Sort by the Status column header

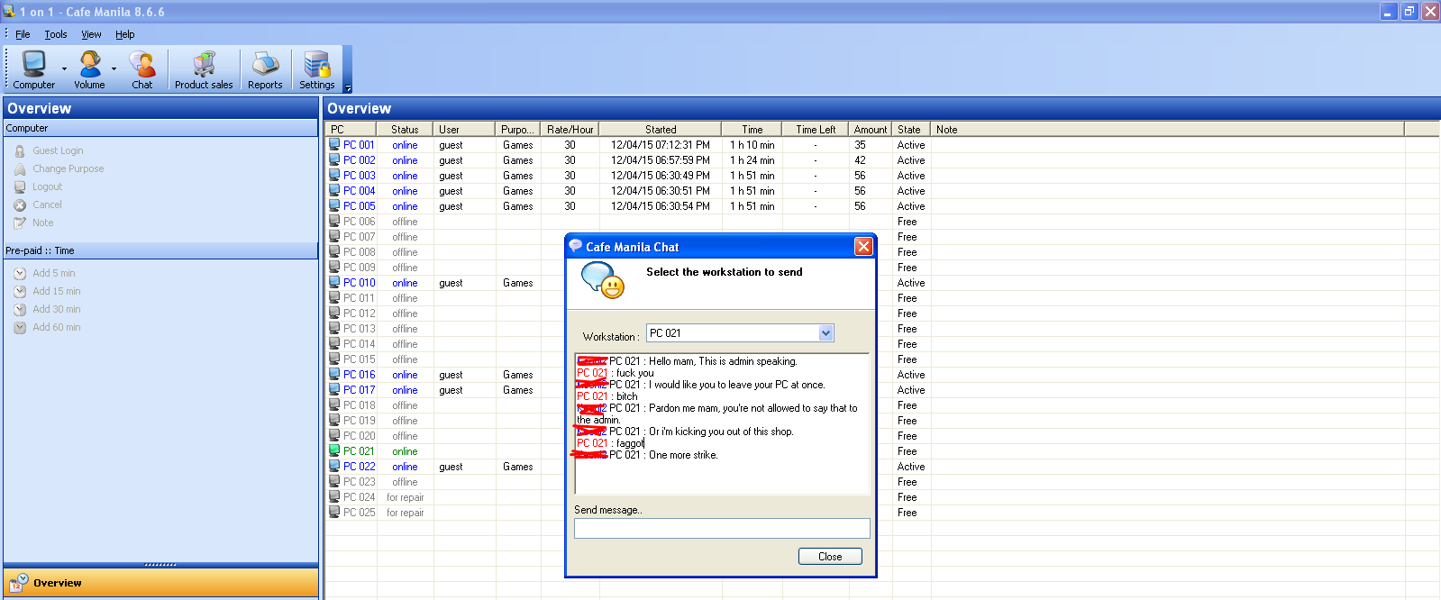(405, 130)
